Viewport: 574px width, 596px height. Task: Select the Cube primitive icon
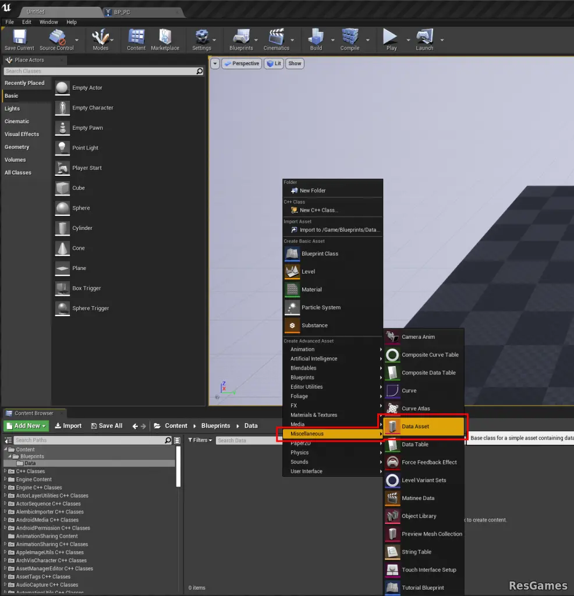coord(62,188)
